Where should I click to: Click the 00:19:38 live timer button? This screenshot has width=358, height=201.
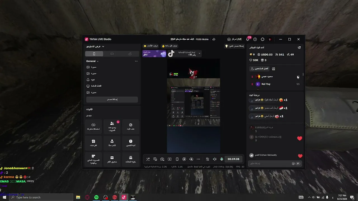coord(233,159)
